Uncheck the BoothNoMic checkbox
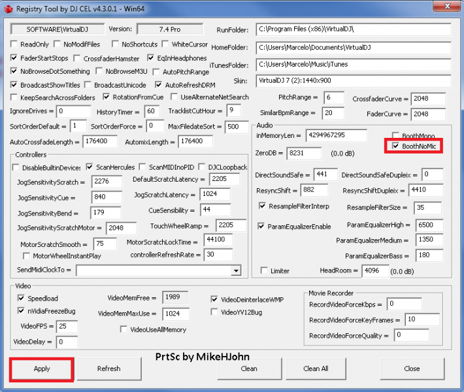Viewport: 464px width, 392px height. tap(395, 146)
